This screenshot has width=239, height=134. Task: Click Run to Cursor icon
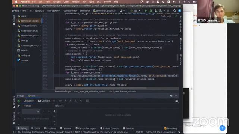click(81, 101)
